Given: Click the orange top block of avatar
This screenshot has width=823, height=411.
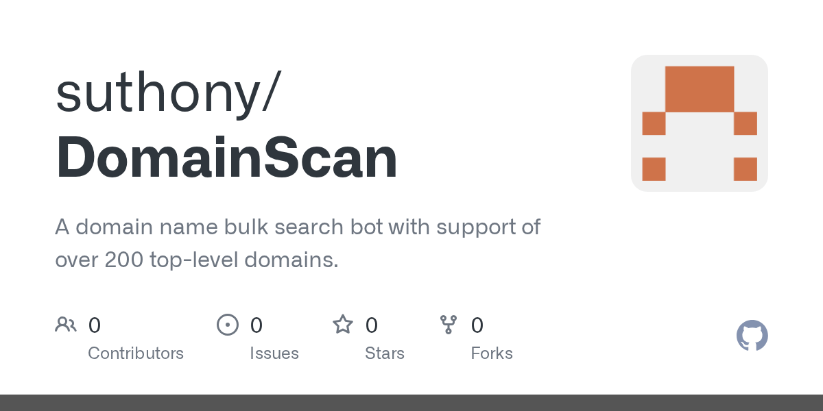Looking at the screenshot, I should coord(700,89).
